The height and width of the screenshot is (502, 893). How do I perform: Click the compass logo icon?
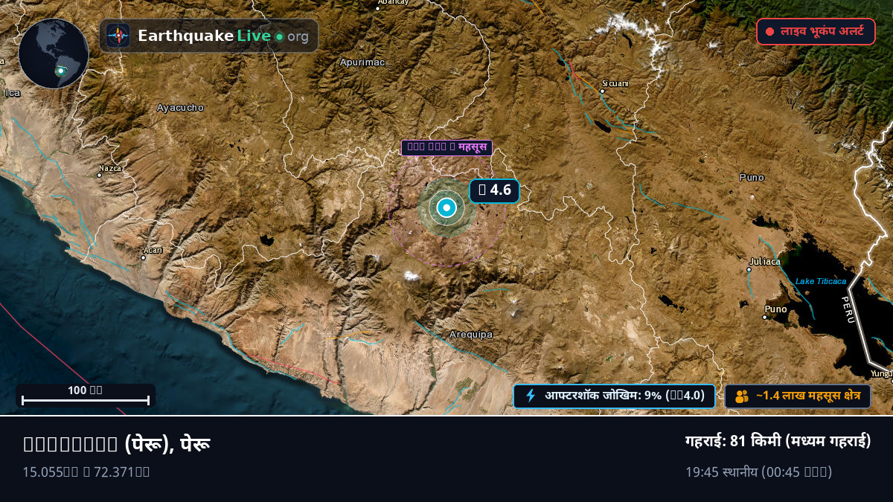click(x=118, y=36)
